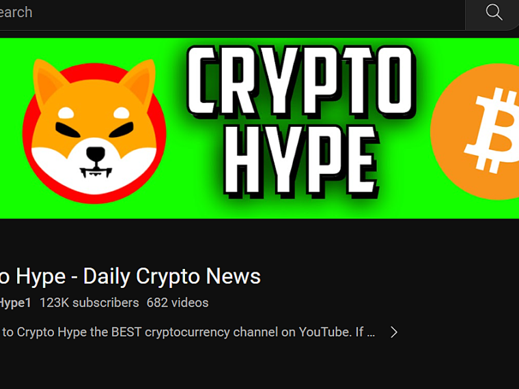The image size is (519, 389).
Task: Click the Hype1 channel handle
Action: tap(16, 303)
